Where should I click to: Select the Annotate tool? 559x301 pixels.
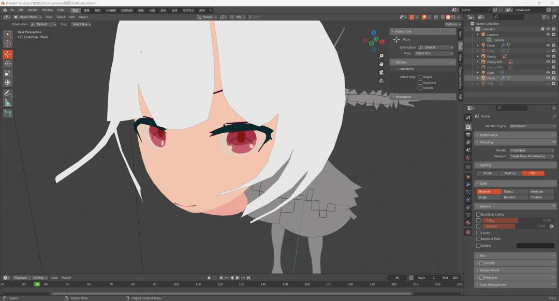[x=7, y=93]
